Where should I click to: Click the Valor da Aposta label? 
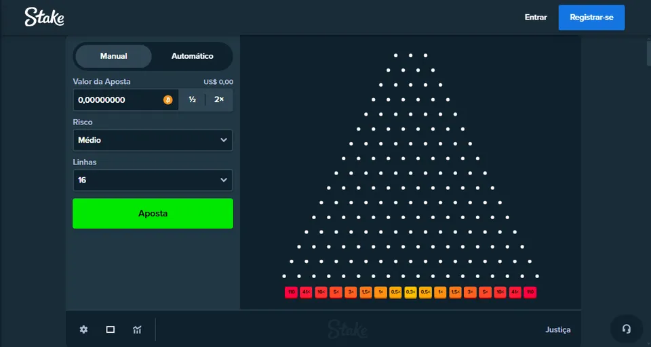[102, 82]
